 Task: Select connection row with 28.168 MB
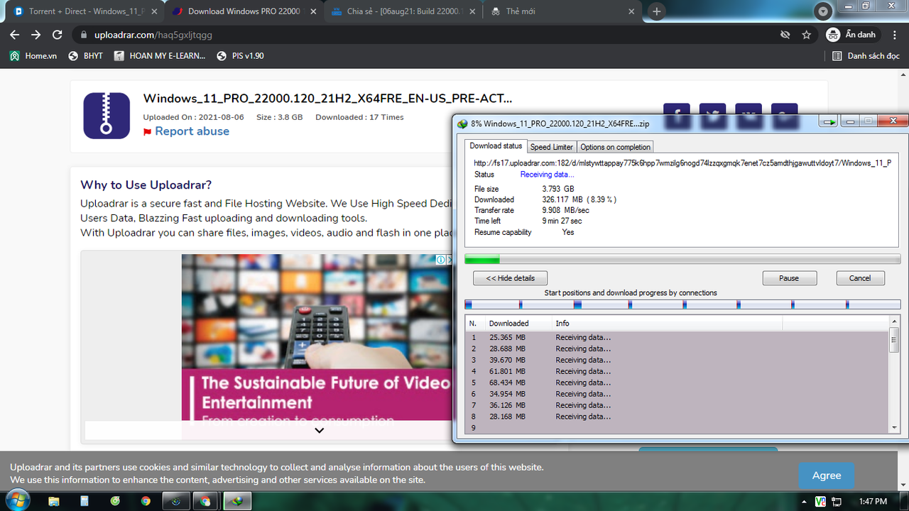coord(677,417)
